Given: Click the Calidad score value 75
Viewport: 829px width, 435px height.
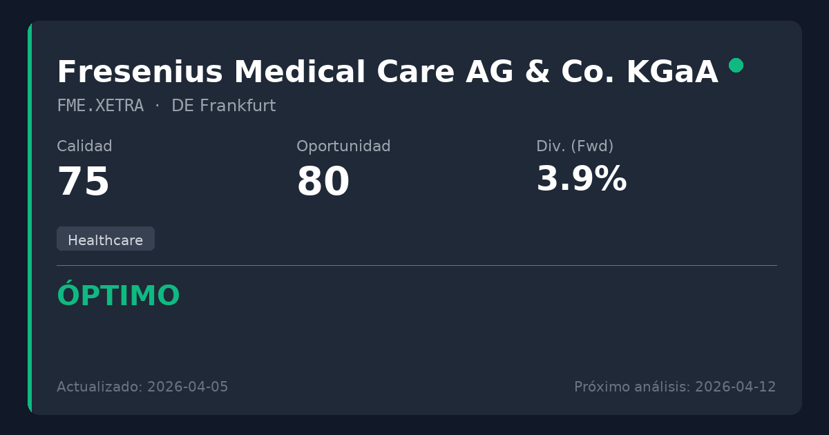Looking at the screenshot, I should 84,182.
